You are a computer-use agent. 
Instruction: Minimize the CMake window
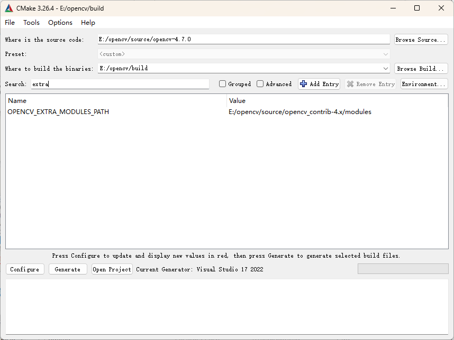pyautogui.click(x=393, y=8)
